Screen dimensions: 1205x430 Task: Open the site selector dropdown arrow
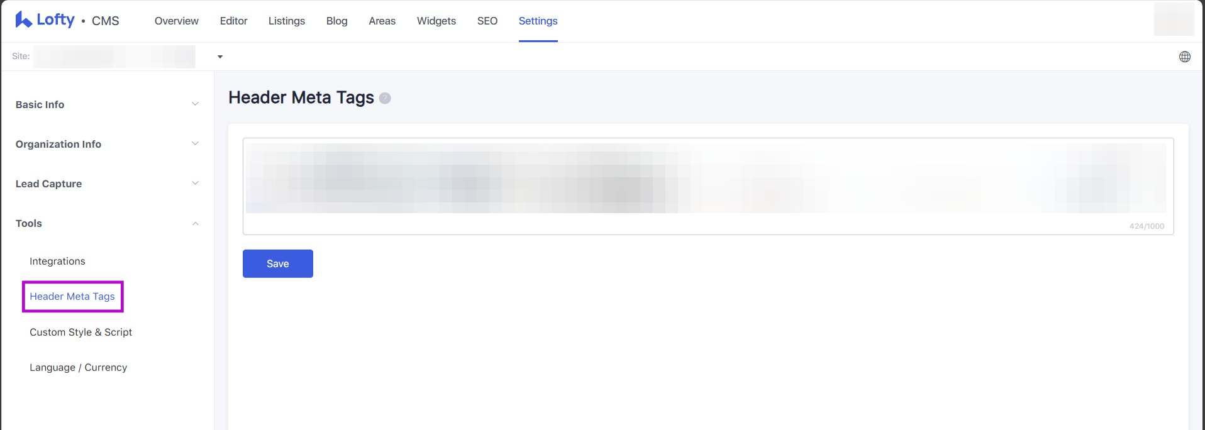coord(220,57)
